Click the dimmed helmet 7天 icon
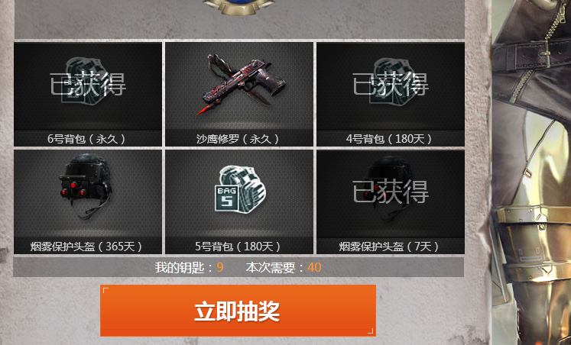571x345 pixels. 391,188
